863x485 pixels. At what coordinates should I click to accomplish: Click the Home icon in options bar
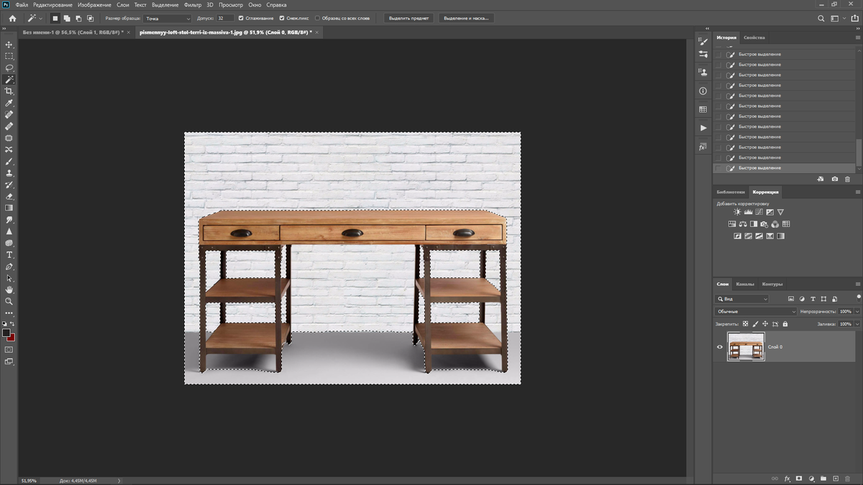pos(12,18)
